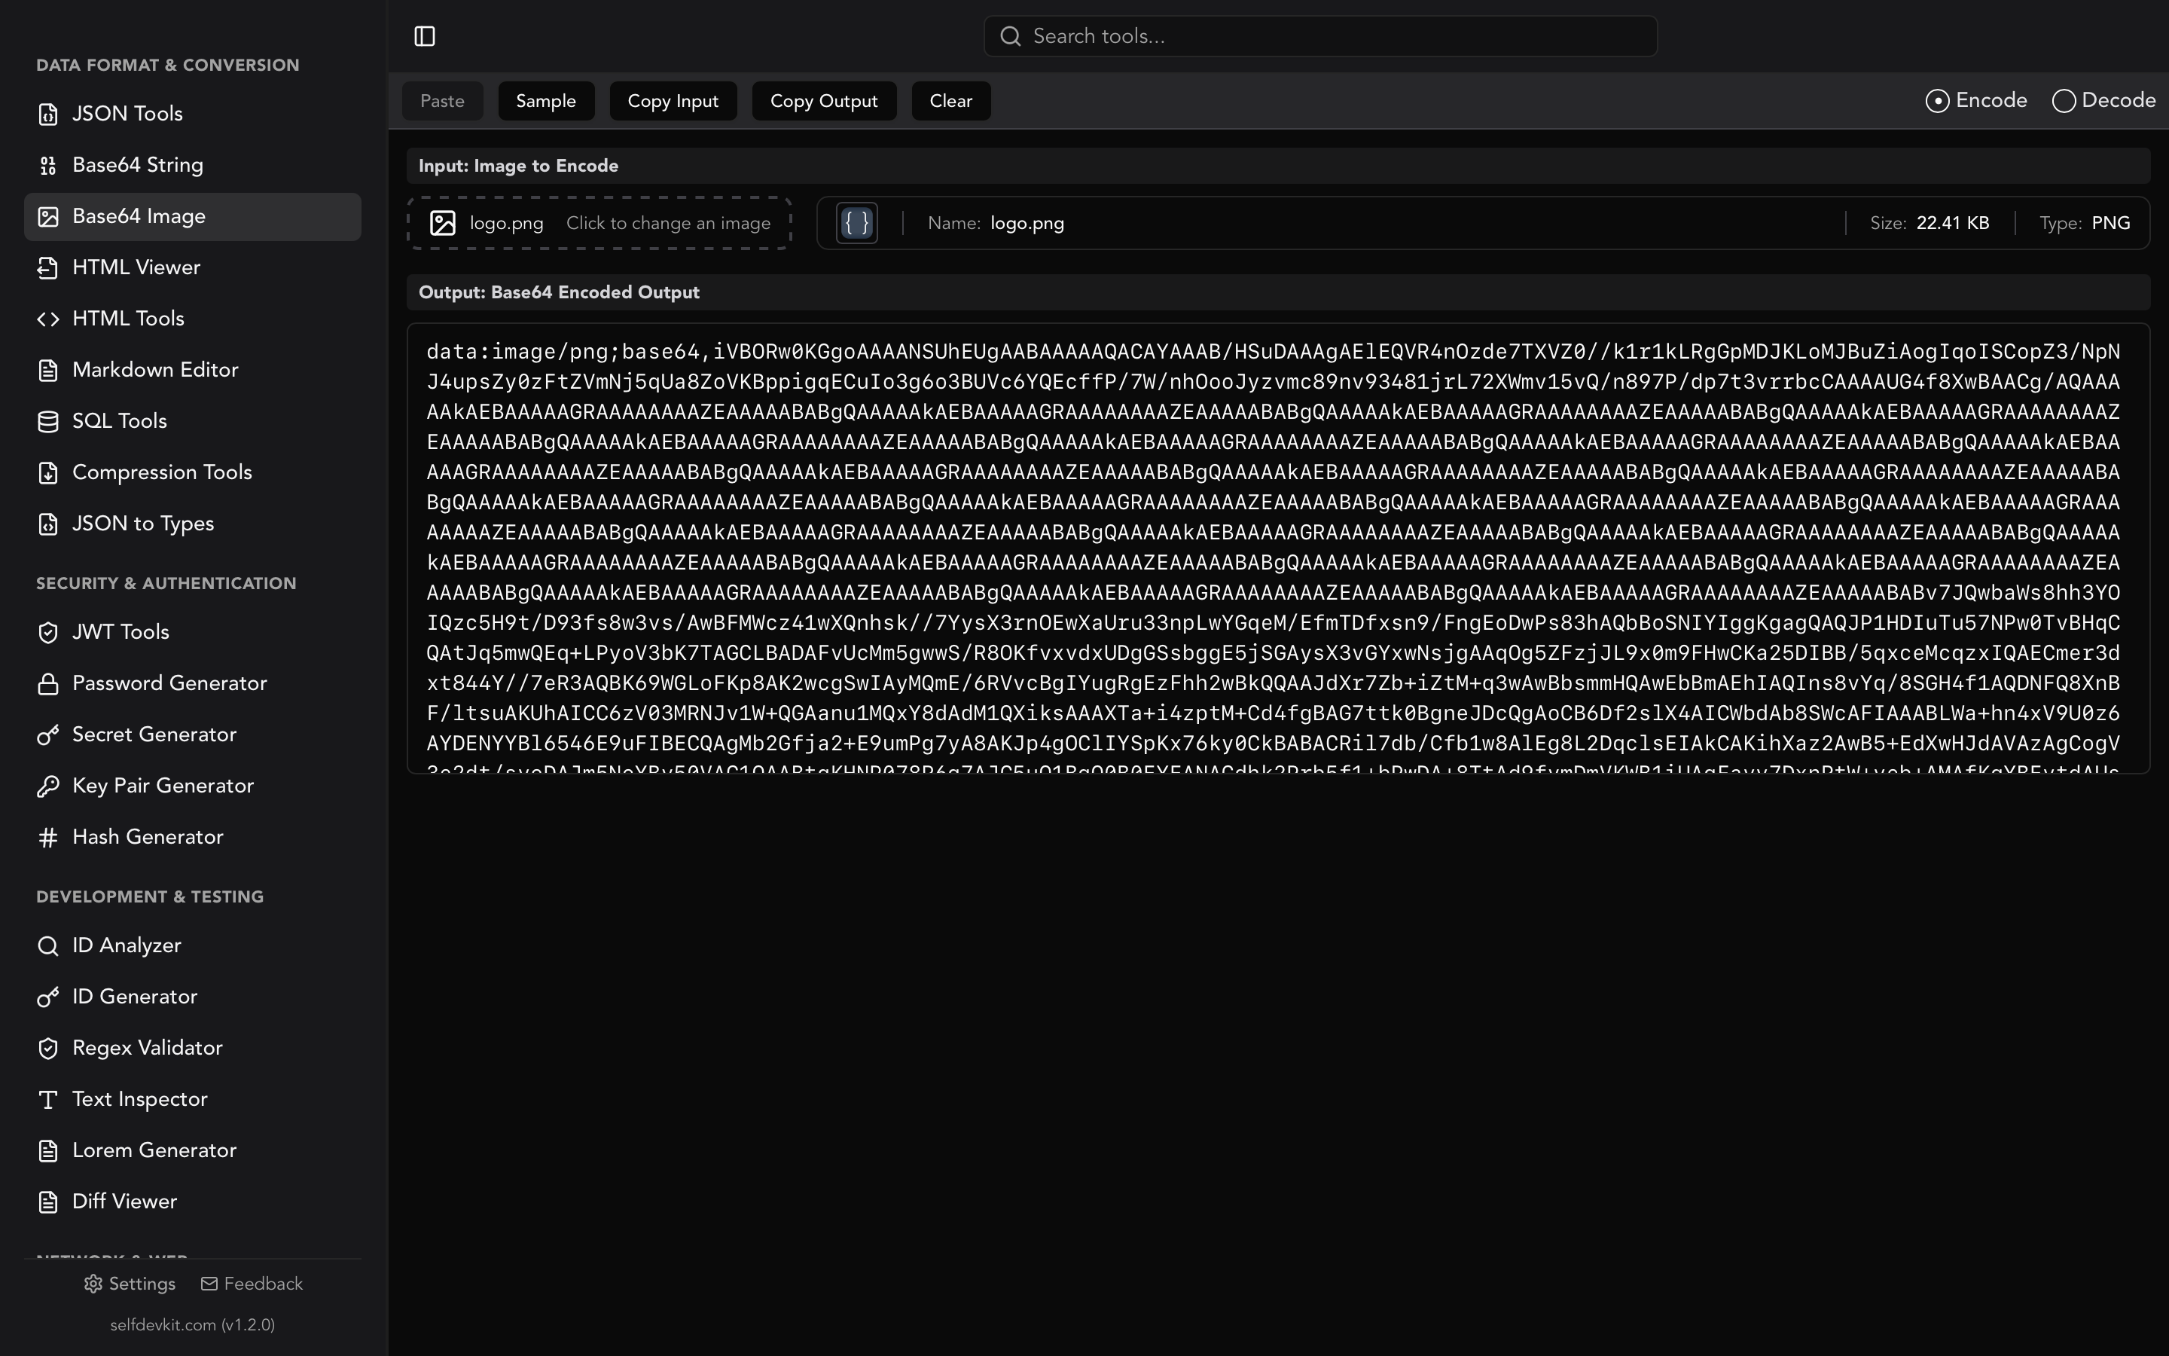This screenshot has height=1356, width=2169.
Task: Open the Markdown Editor
Action: click(x=154, y=369)
